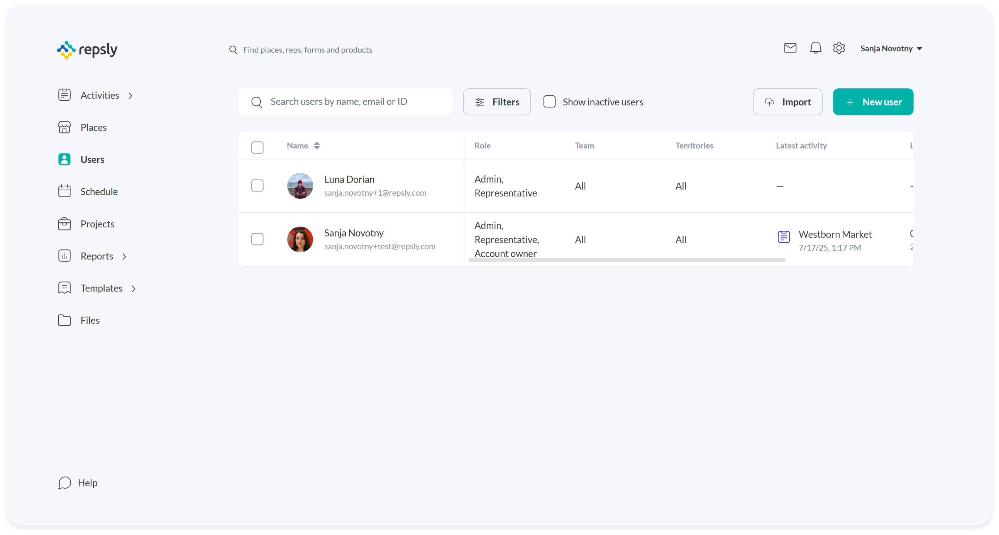Open the mail inbox icon
This screenshot has height=535, width=999.
tap(790, 48)
